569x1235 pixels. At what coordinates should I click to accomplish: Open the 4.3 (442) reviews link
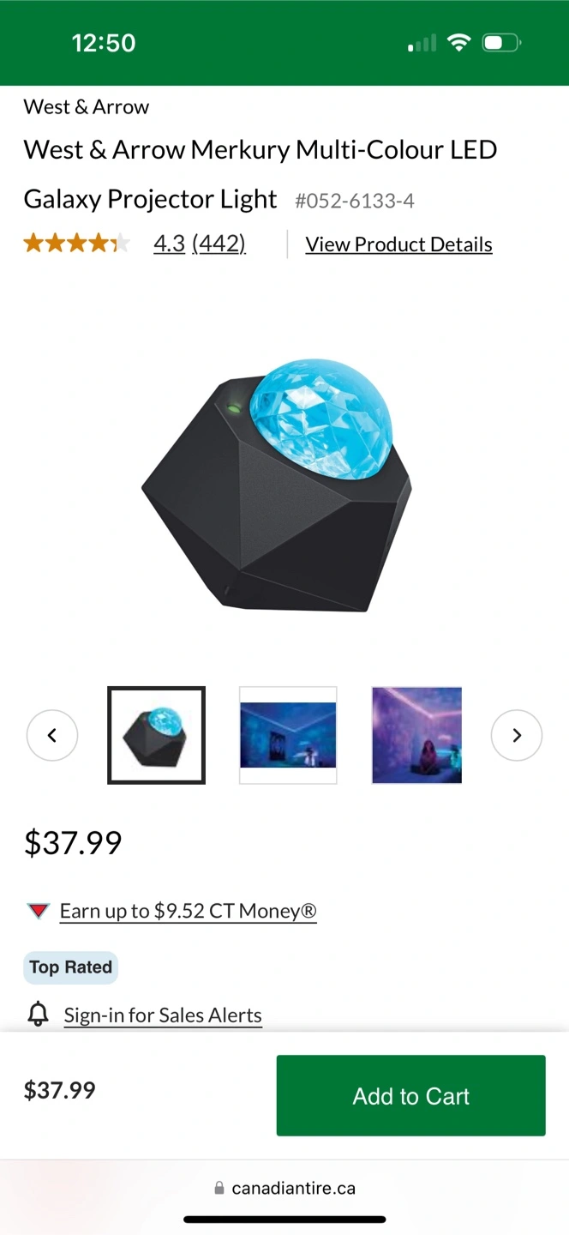click(200, 244)
